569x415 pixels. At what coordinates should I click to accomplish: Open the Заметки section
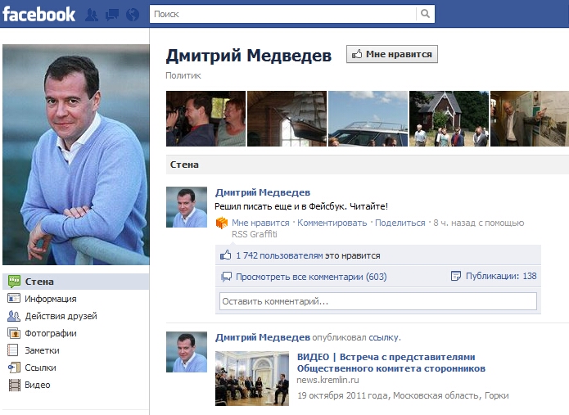(x=42, y=350)
